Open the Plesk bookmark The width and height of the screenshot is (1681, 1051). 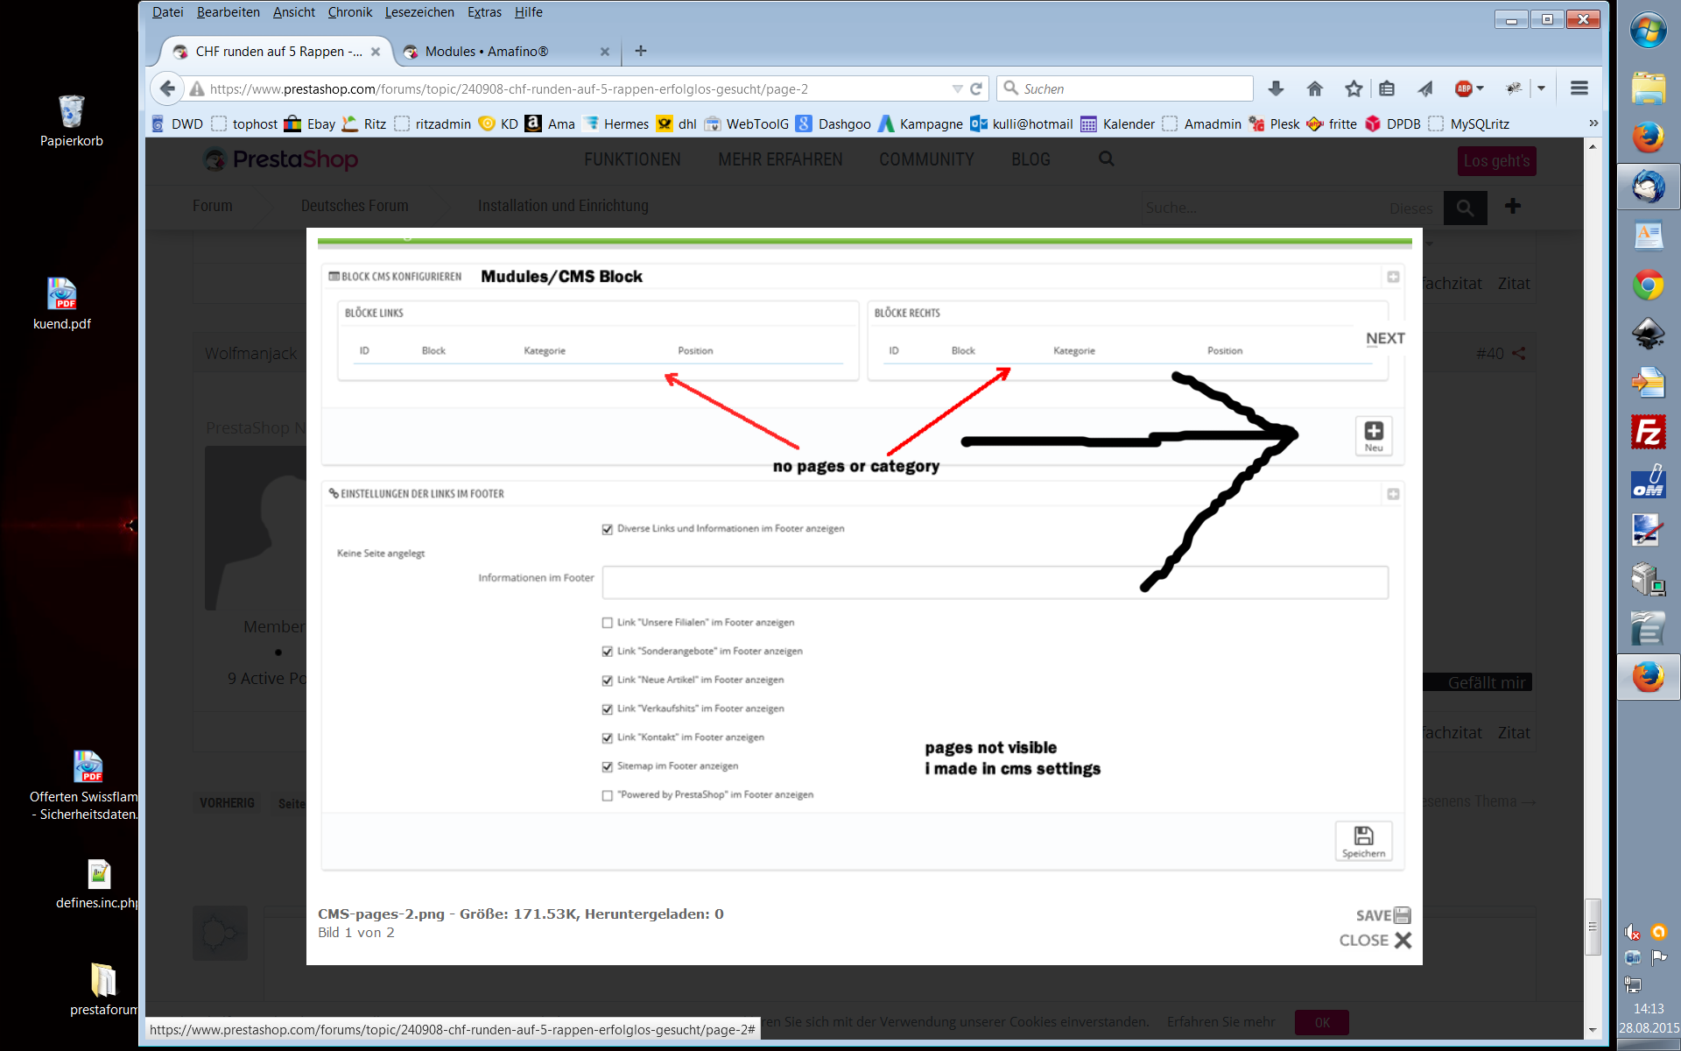click(1274, 123)
